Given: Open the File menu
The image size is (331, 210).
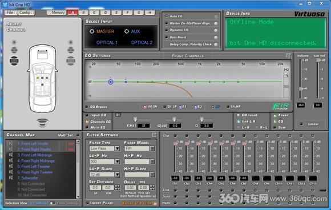Looking at the screenshot, I should click(11, 13).
